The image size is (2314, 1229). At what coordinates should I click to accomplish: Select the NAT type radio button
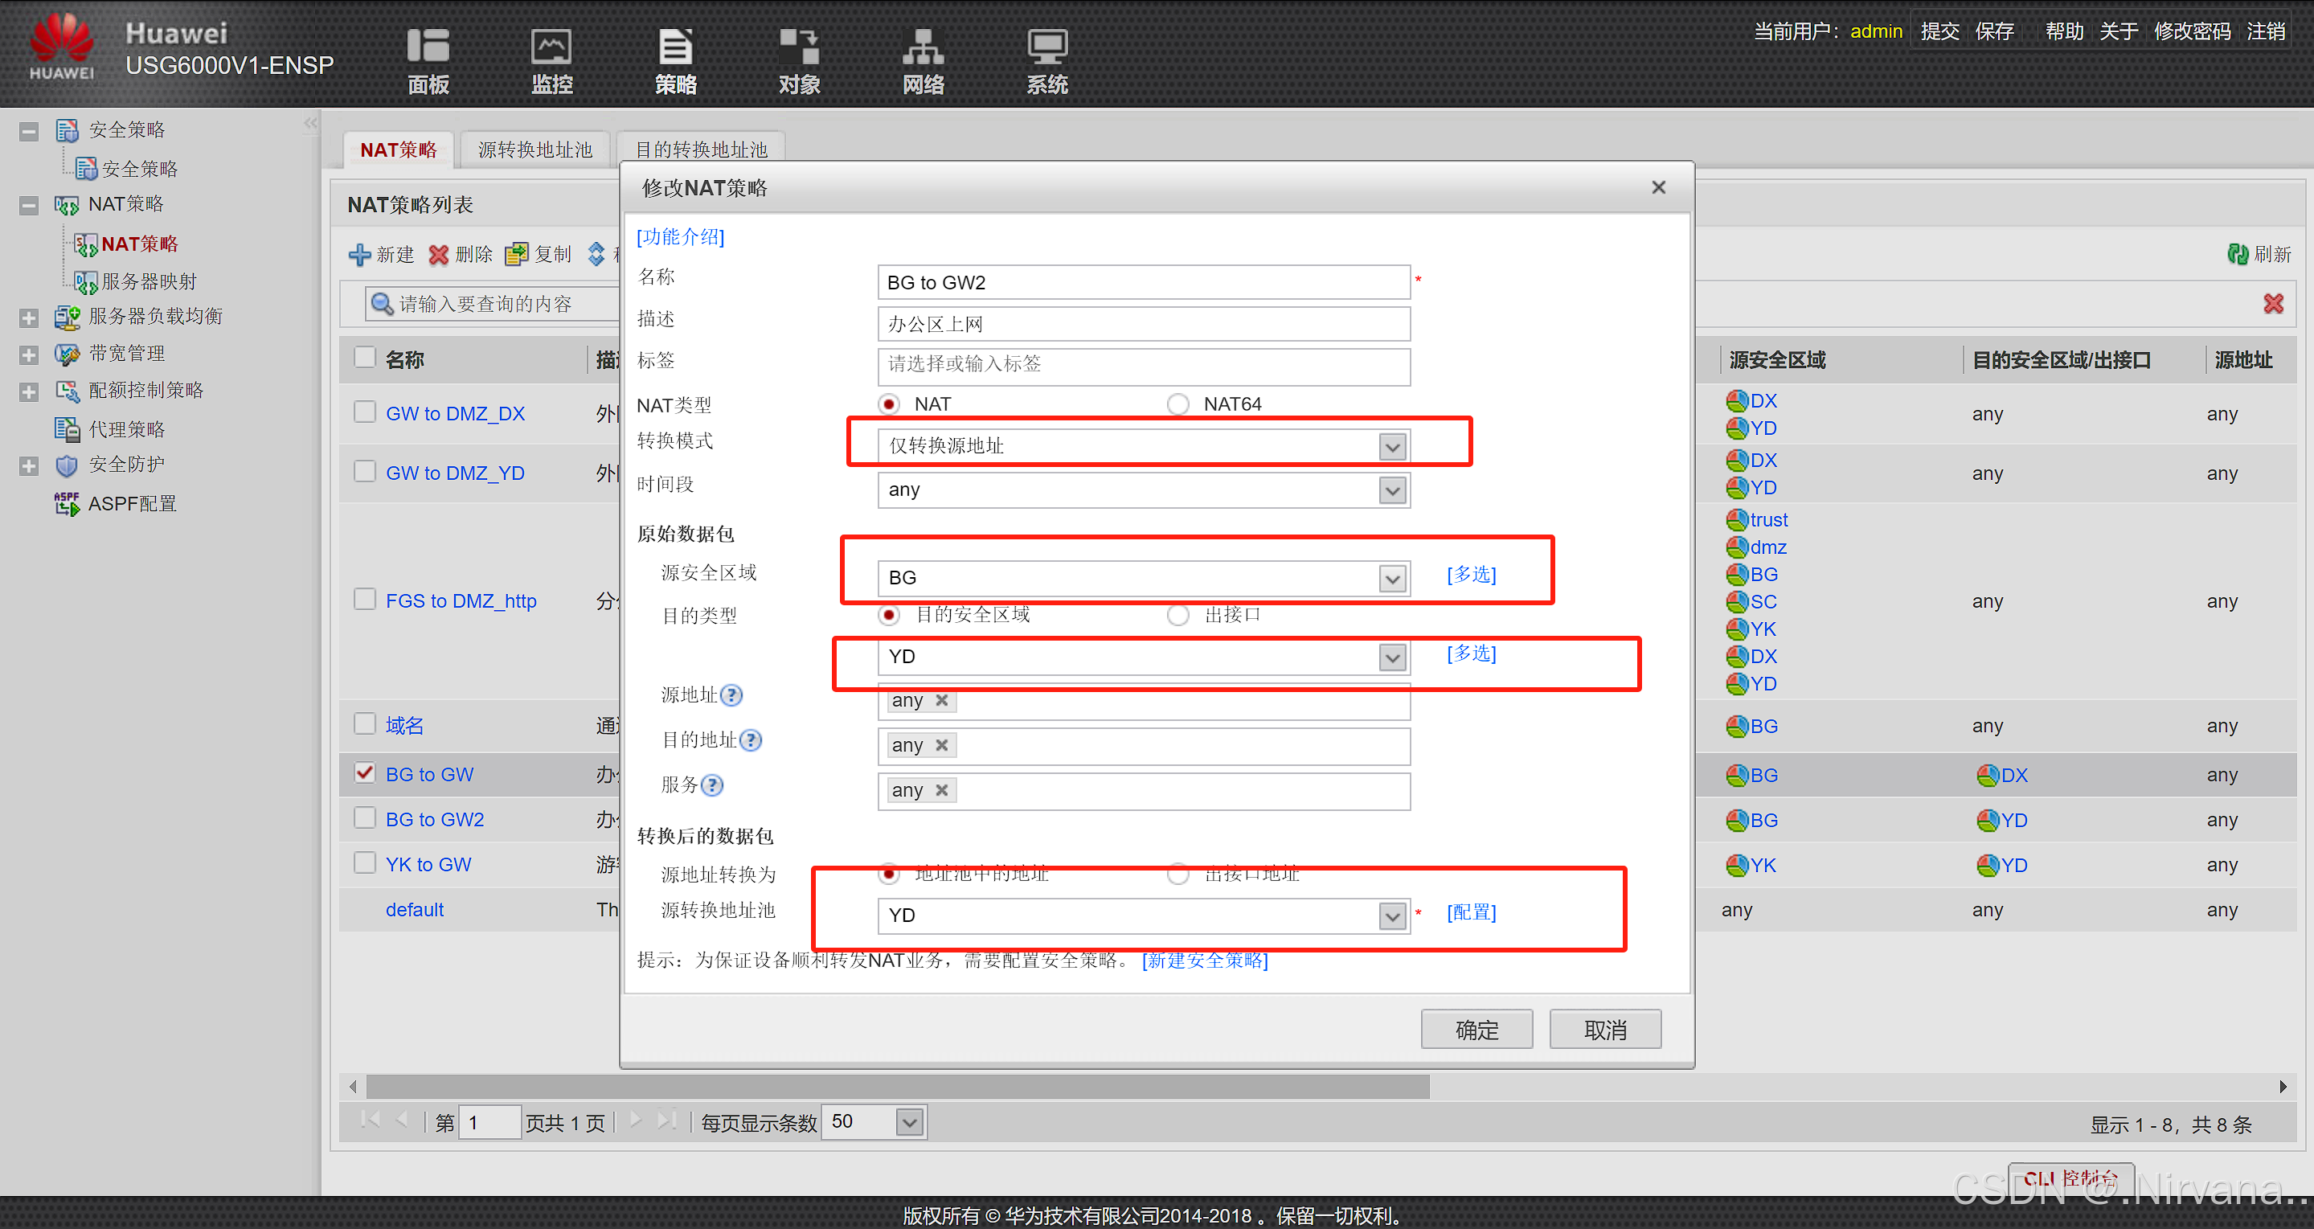tap(889, 404)
